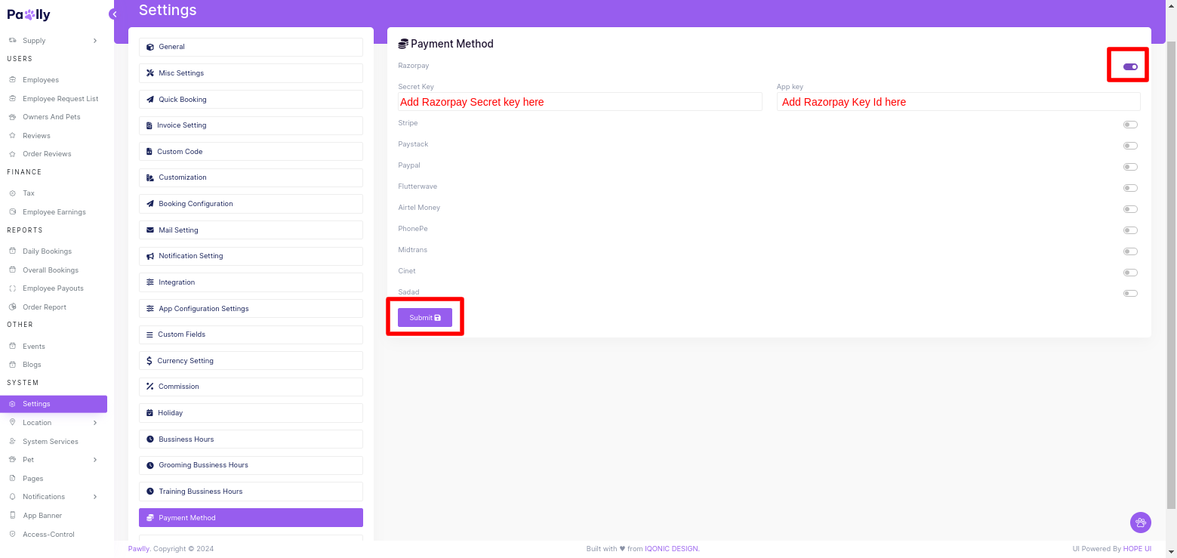The image size is (1177, 558).
Task: Enable the Sadad payment toggle
Action: [x=1130, y=294]
